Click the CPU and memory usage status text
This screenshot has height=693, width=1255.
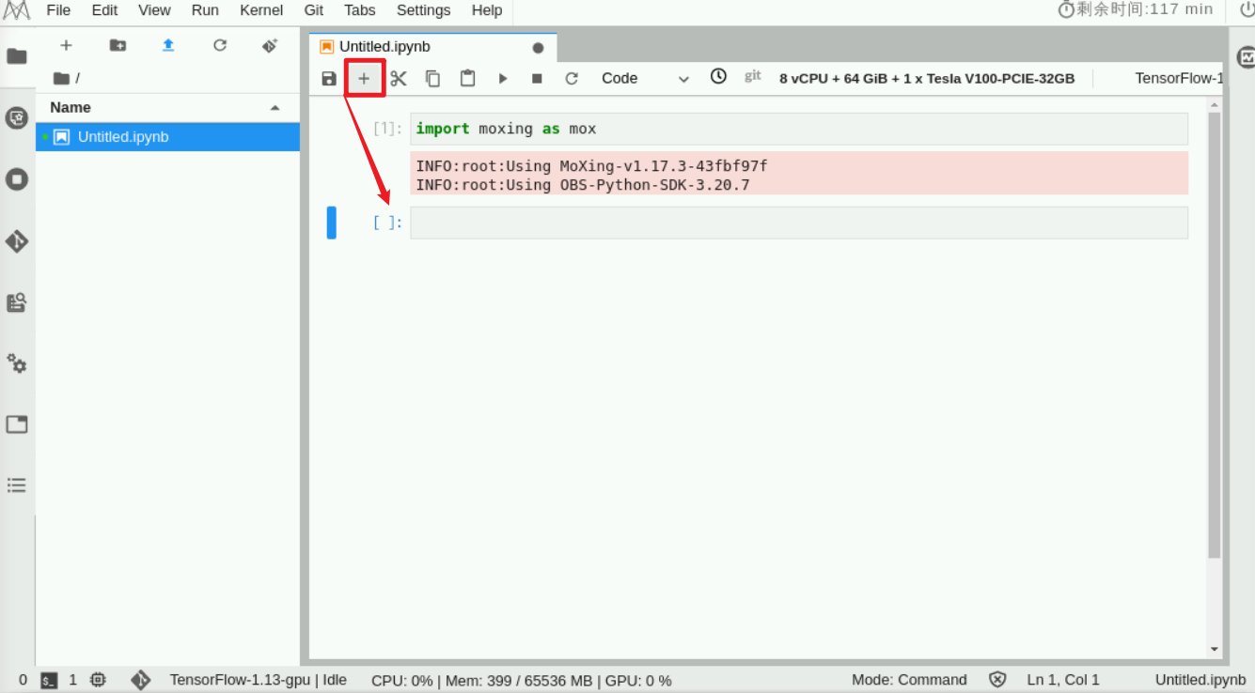[522, 681]
